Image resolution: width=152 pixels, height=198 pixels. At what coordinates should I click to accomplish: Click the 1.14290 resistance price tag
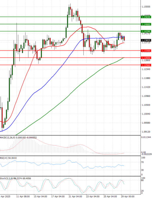(146, 31)
